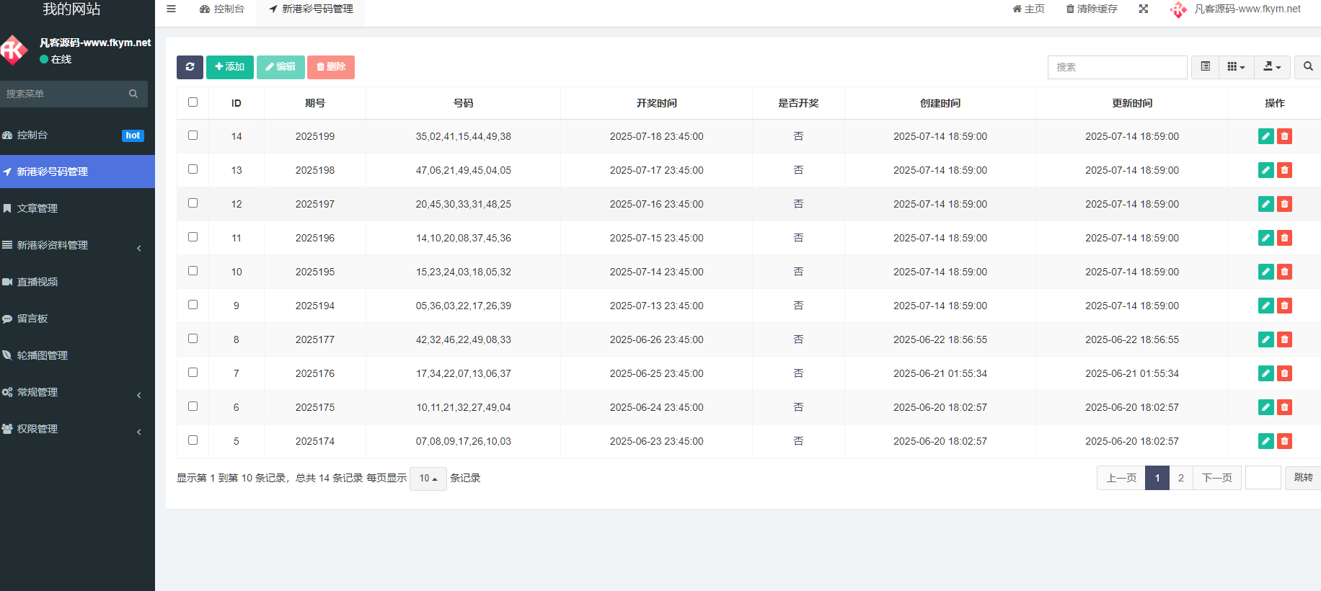Delete row with ID 14
1321x591 pixels.
coord(1284,136)
